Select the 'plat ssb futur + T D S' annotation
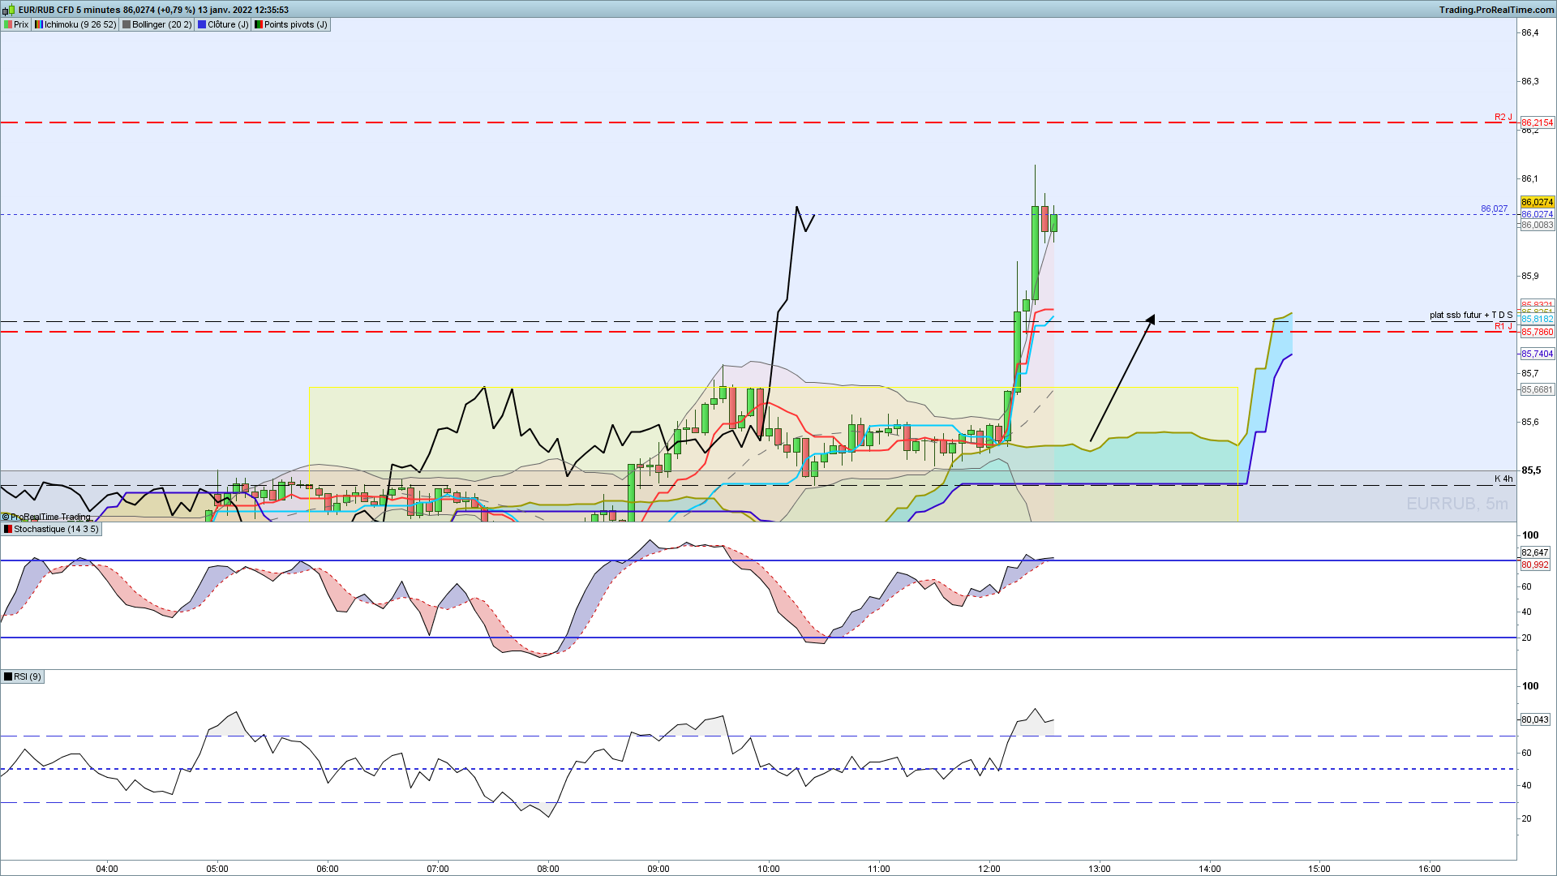1557x876 pixels. click(1471, 315)
